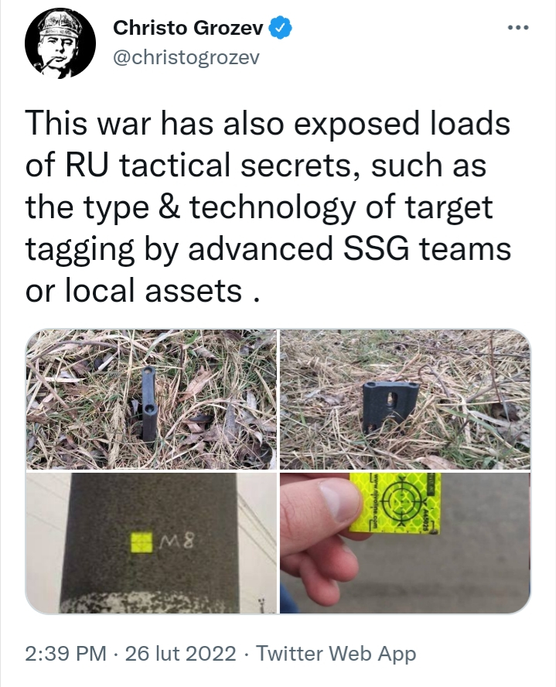Click the Christo Grozev display name

pos(188,28)
